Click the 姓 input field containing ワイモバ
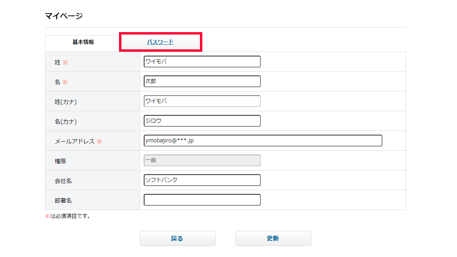 click(x=202, y=62)
